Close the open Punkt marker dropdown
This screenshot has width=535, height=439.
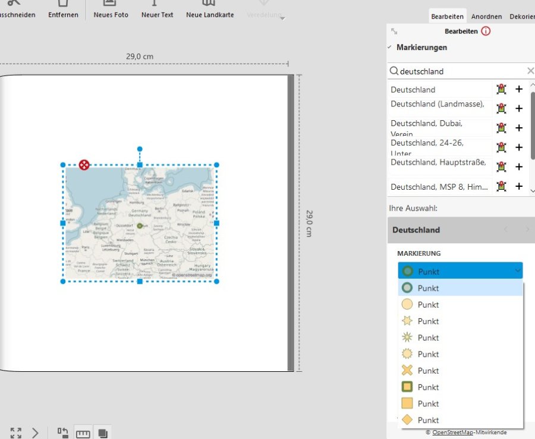click(518, 271)
